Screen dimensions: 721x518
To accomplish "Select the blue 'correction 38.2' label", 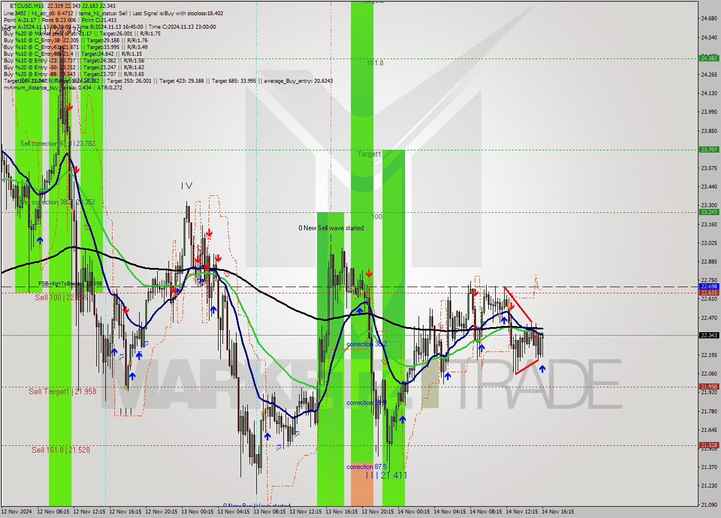I will (x=366, y=344).
